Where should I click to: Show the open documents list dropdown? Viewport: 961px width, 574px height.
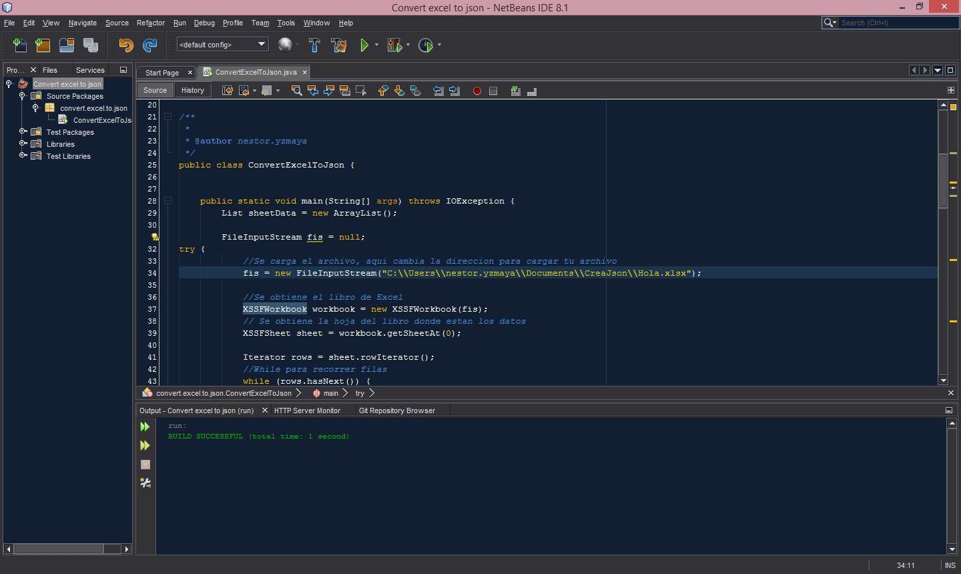pyautogui.click(x=938, y=70)
